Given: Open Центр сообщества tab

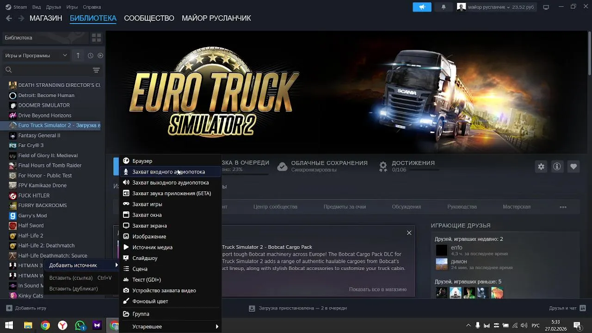Looking at the screenshot, I should point(275,207).
